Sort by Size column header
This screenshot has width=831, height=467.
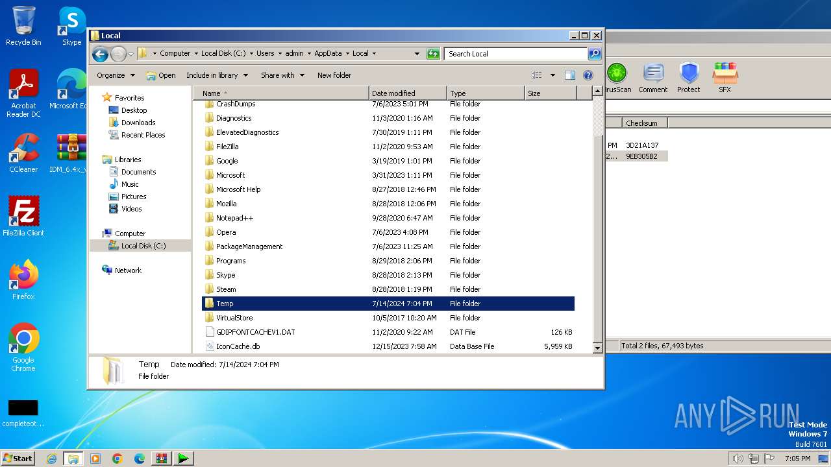click(x=551, y=93)
